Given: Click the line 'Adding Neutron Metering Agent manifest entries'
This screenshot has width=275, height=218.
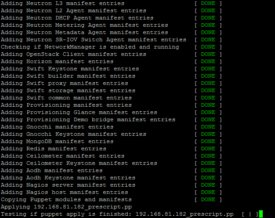Looking at the screenshot, I should (85, 25).
